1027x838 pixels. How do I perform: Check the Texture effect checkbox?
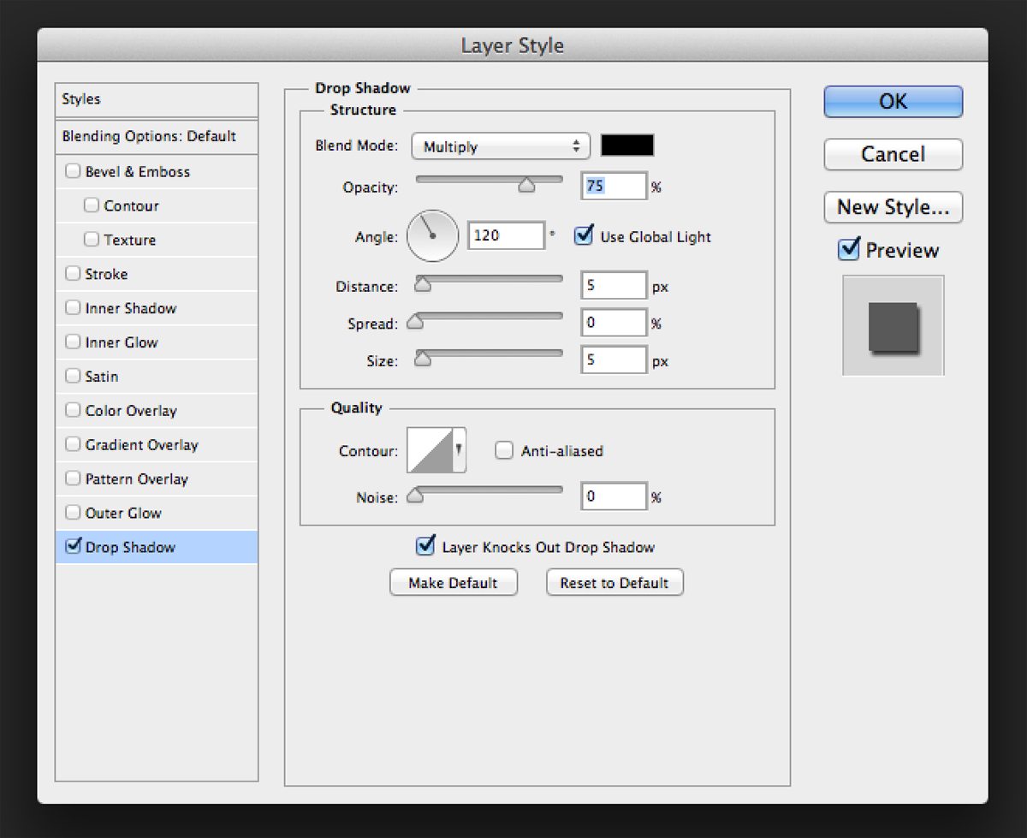(92, 240)
